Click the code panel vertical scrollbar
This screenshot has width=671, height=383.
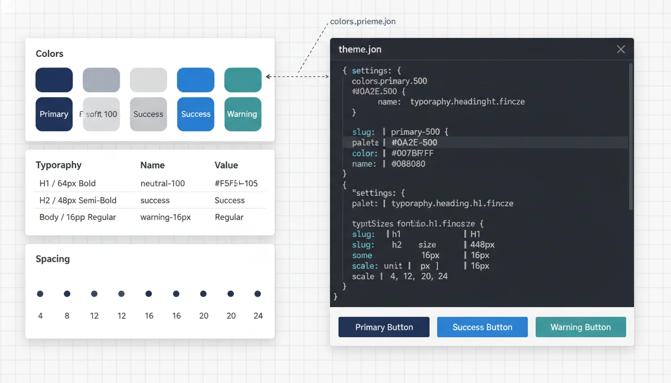[x=631, y=136]
